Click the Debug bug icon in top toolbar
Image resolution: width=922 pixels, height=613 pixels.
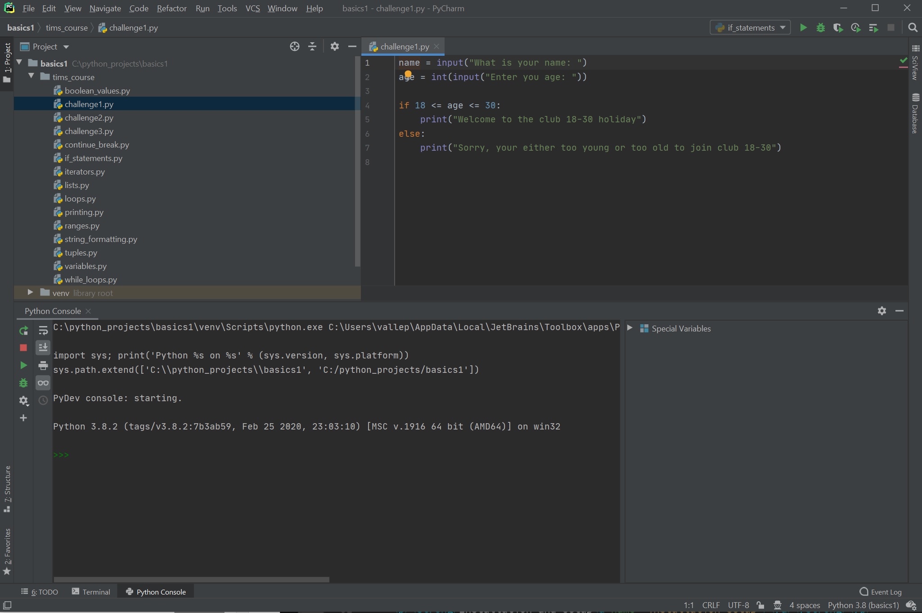point(820,28)
